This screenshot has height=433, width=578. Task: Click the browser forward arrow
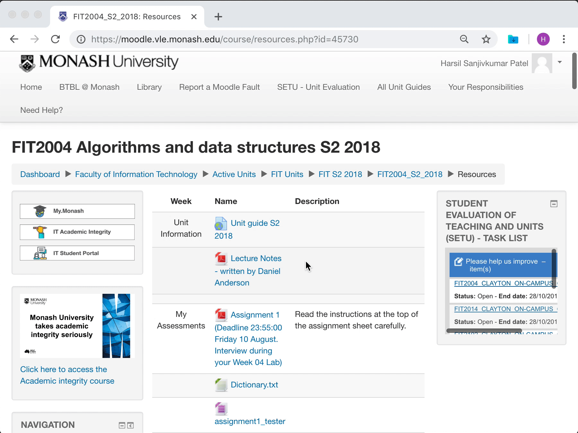click(35, 39)
